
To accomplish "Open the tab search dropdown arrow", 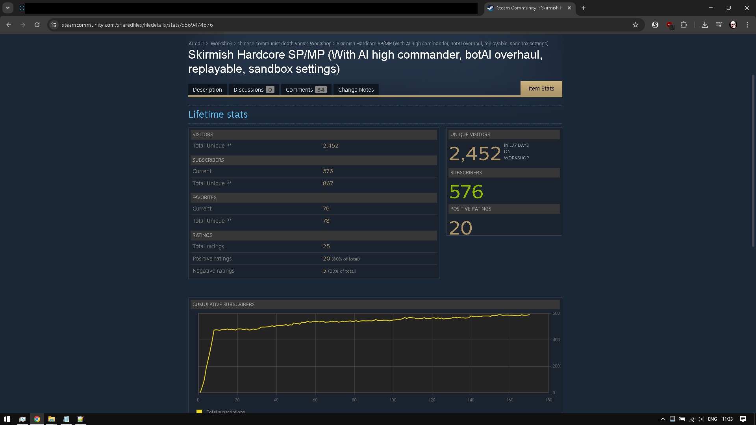I will (8, 8).
